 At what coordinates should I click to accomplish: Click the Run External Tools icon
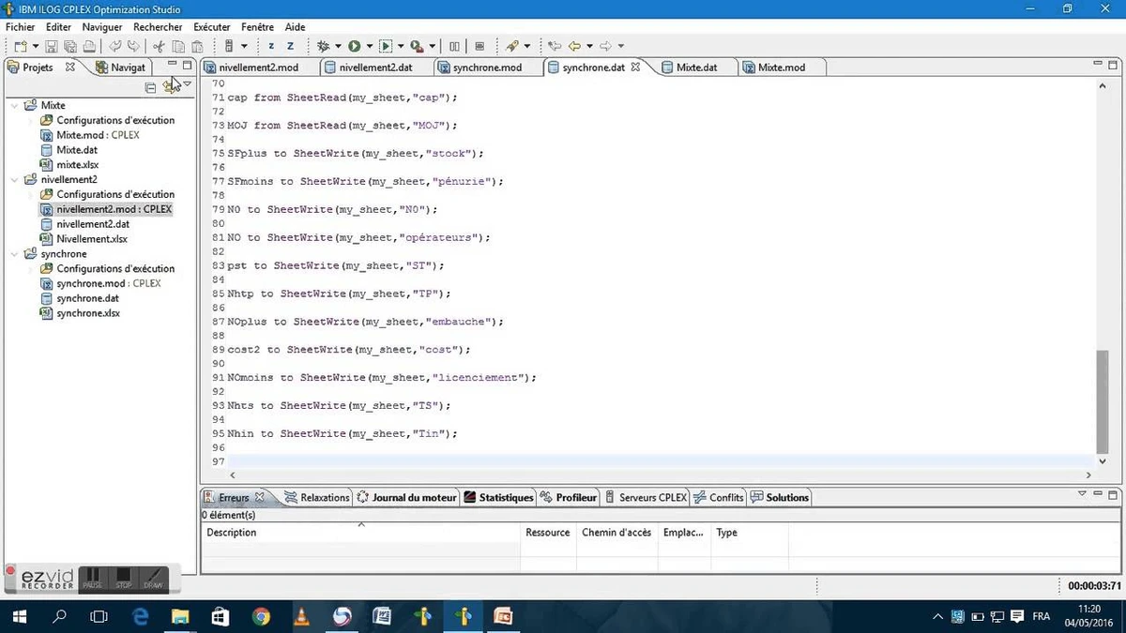[x=417, y=46]
